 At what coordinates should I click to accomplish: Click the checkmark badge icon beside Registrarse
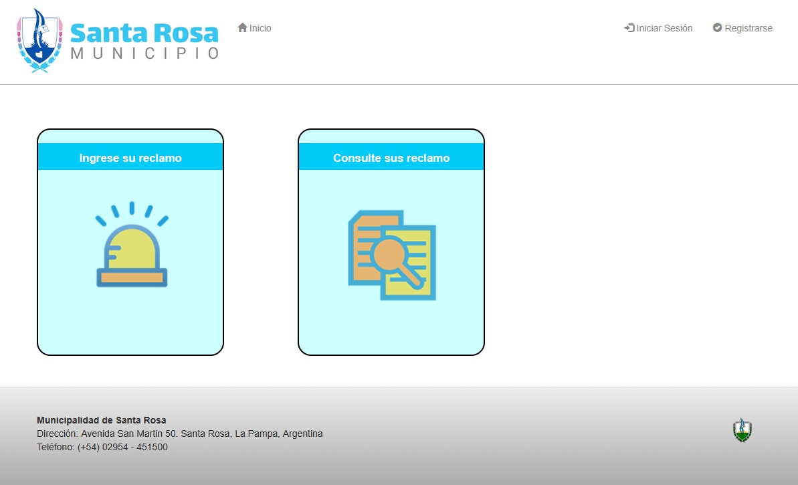(x=717, y=28)
